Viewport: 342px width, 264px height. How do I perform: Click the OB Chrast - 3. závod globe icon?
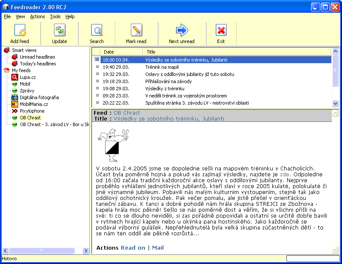(x=15, y=124)
